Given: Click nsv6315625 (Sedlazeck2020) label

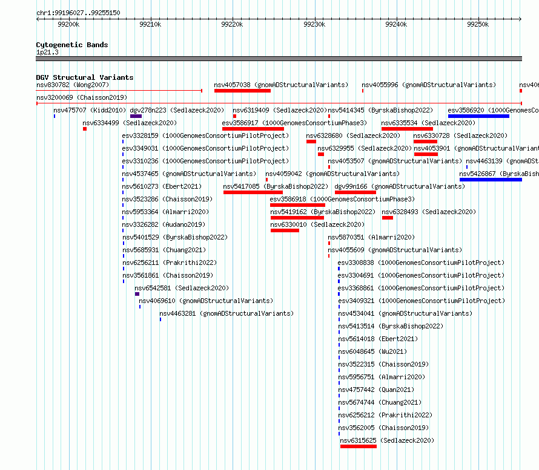Looking at the screenshot, I should click(x=387, y=440).
